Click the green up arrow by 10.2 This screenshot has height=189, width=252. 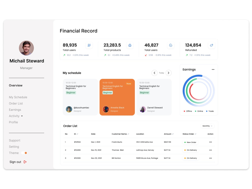pyautogui.click(x=64, y=55)
